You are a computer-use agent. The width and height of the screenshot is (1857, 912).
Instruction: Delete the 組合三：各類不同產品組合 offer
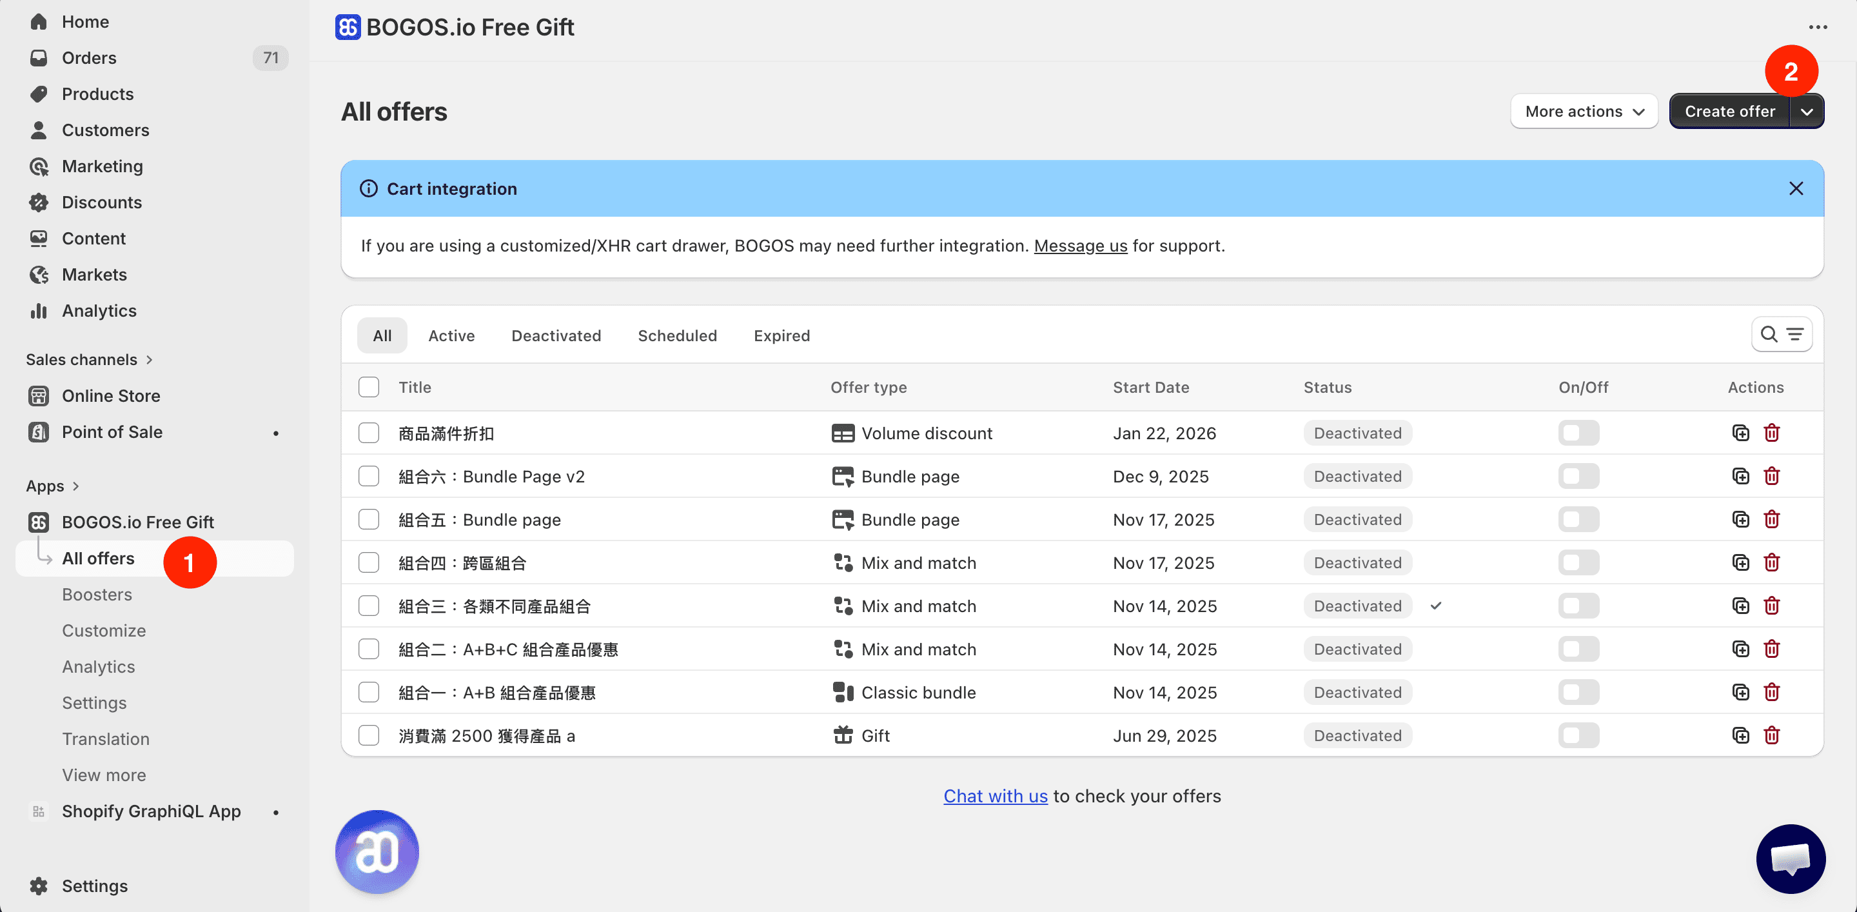(x=1771, y=606)
